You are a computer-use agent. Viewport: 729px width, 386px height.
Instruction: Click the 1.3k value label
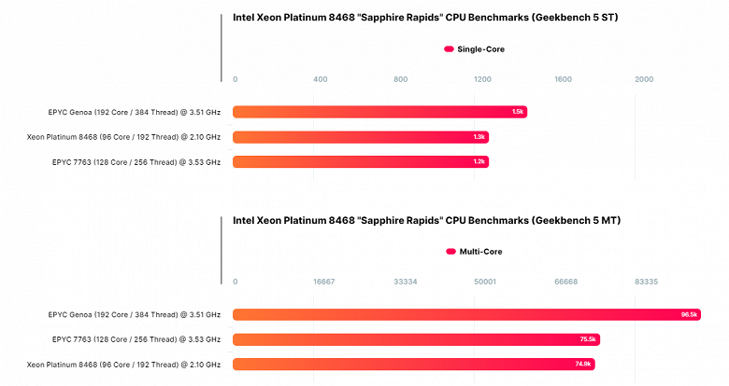point(479,137)
